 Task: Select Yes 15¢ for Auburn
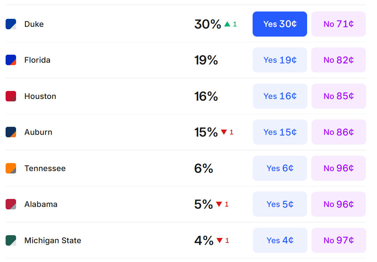tap(280, 132)
